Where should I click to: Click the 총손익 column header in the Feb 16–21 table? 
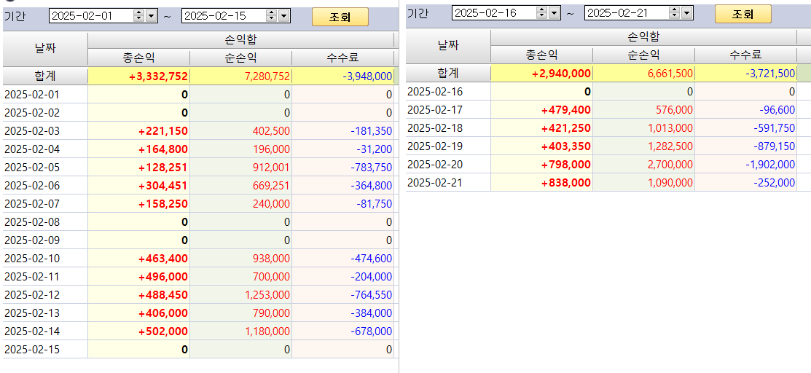click(541, 55)
